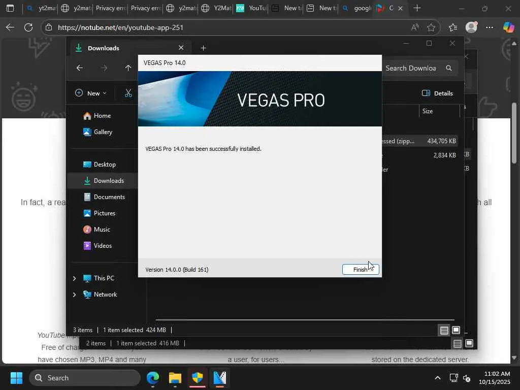The width and height of the screenshot is (520, 390).
Task: Click the Size column header
Action: click(x=428, y=111)
